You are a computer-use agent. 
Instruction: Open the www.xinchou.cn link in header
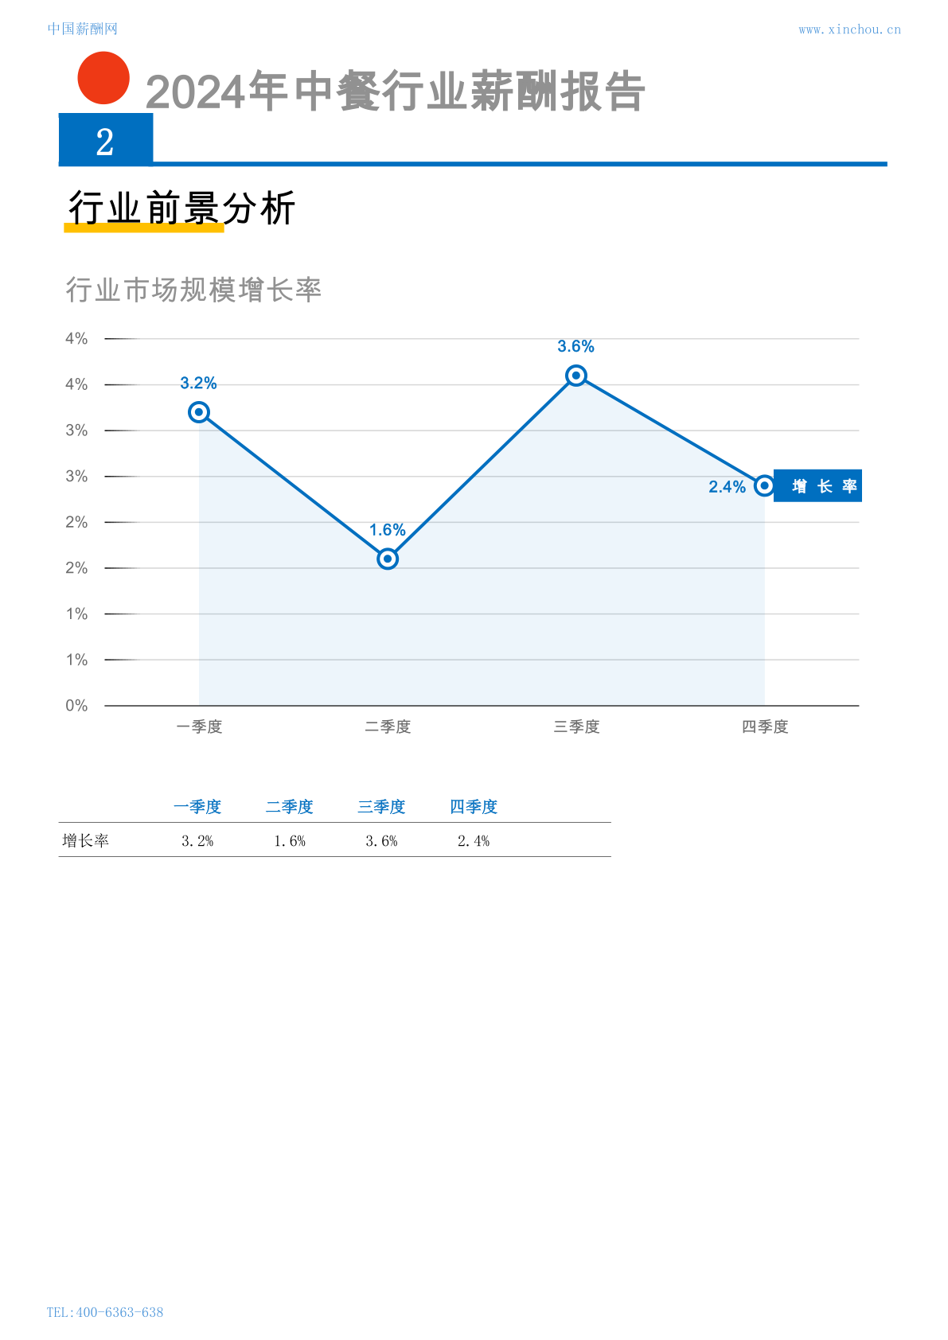pyautogui.click(x=850, y=29)
